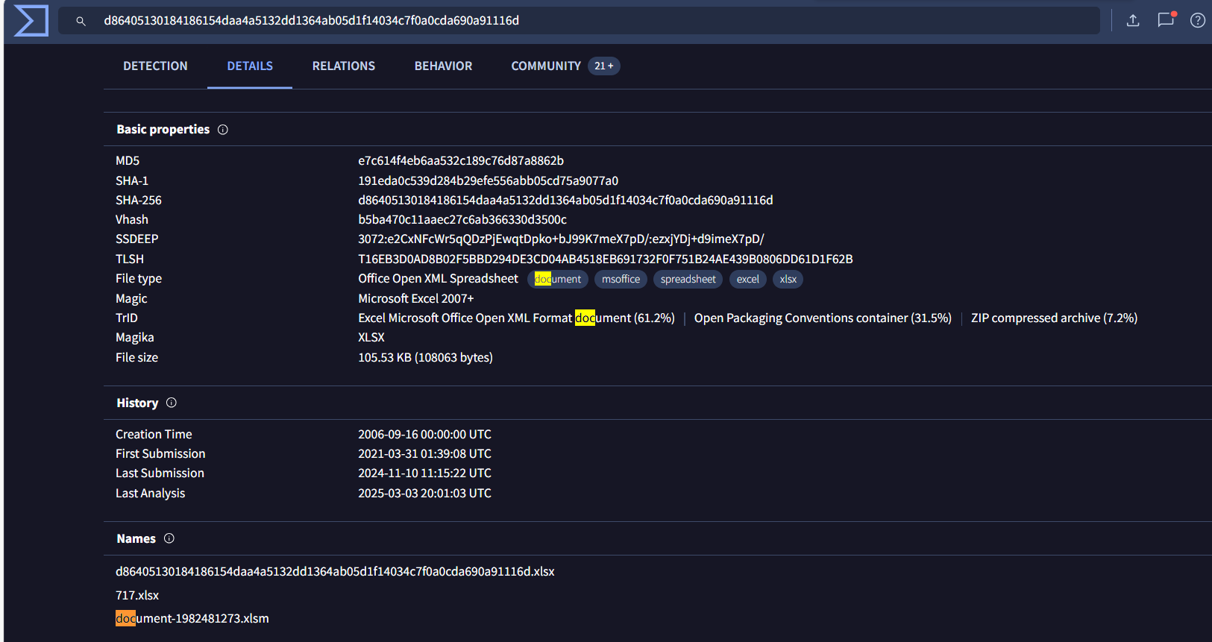Click the Excel Microsoft Office Open XML TrID entry

(516, 318)
